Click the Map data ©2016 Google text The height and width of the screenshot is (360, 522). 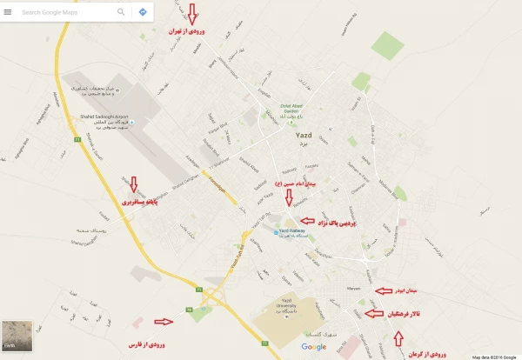tap(494, 357)
